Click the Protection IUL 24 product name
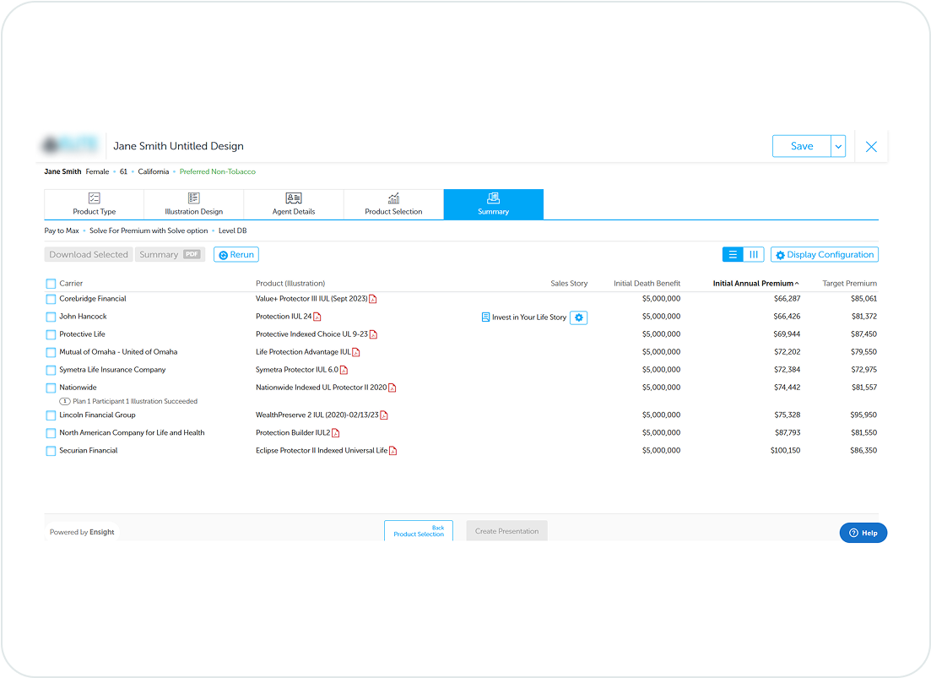Viewport: 931px width, 678px height. tap(284, 317)
